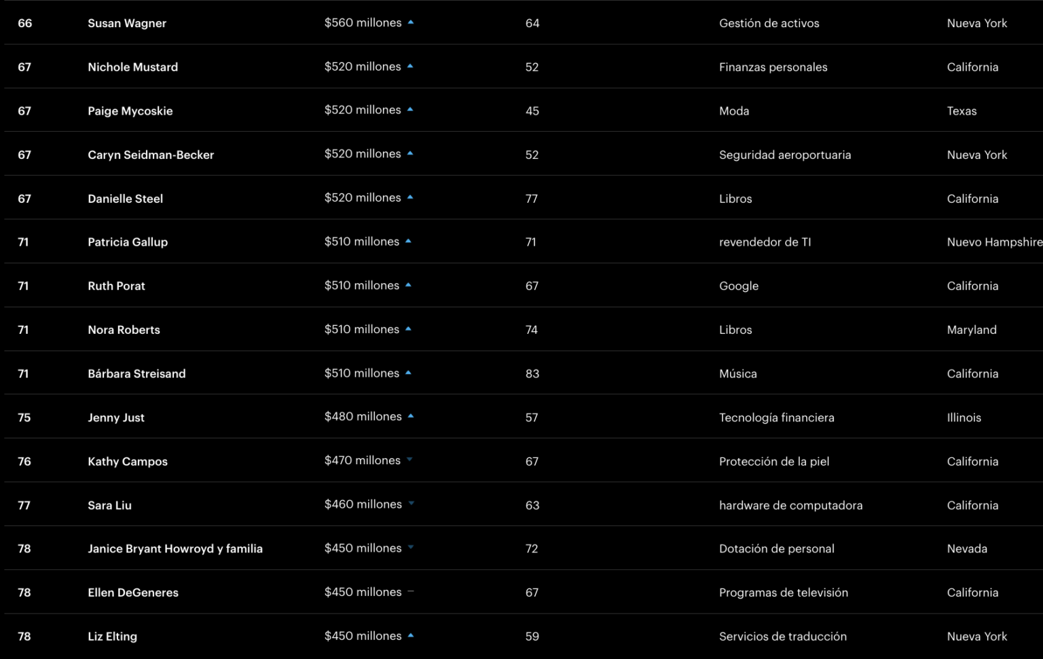Open Ellen DeGeneres' profile
Screen dimensions: 1043x659
tap(133, 592)
